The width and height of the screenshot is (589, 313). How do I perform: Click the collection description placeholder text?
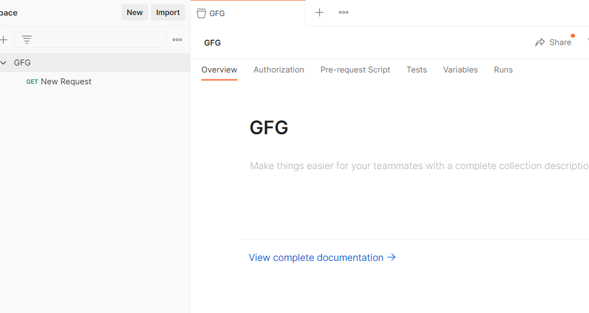point(419,166)
